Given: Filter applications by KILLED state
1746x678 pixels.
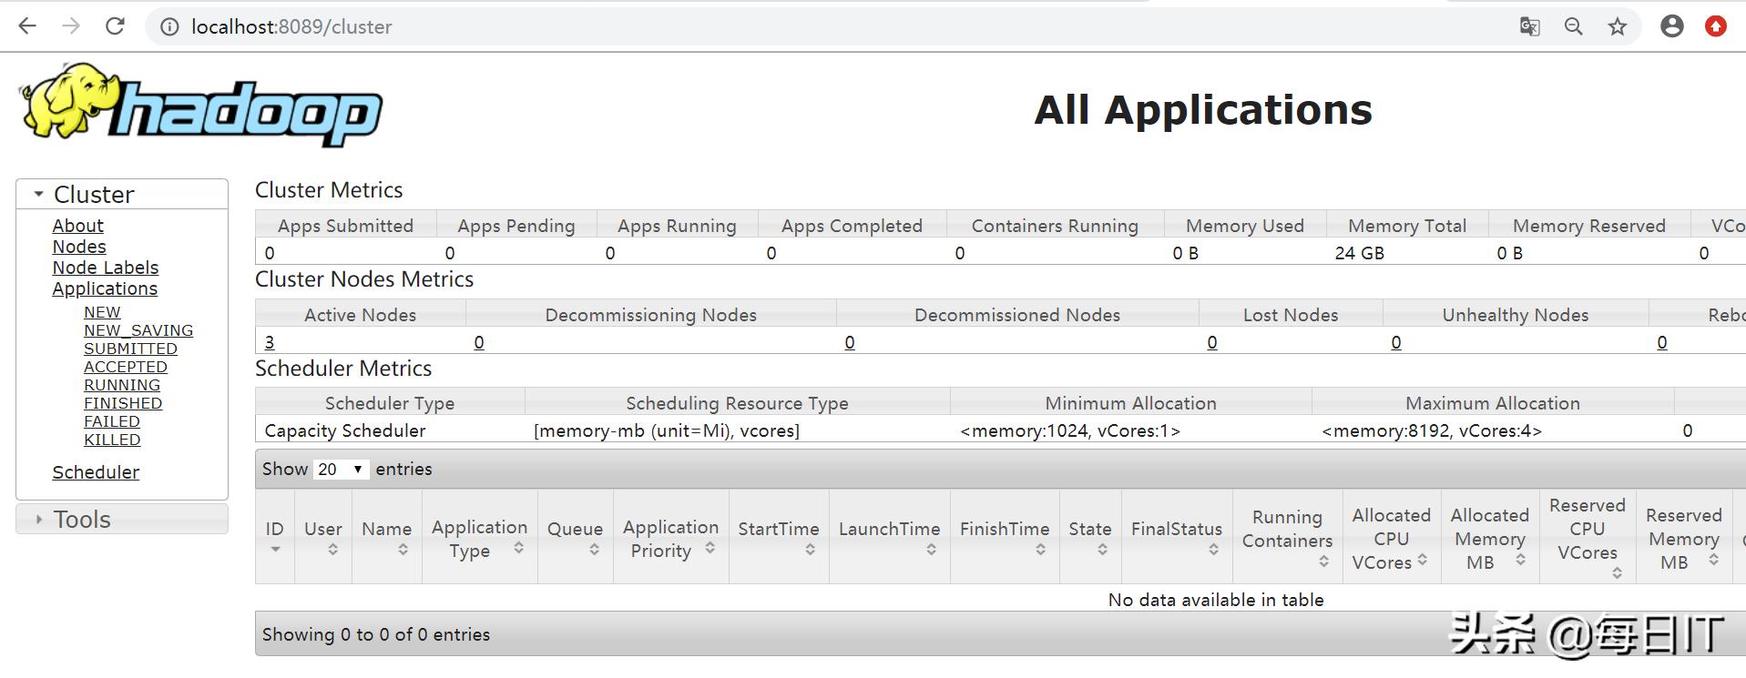Looking at the screenshot, I should [112, 440].
